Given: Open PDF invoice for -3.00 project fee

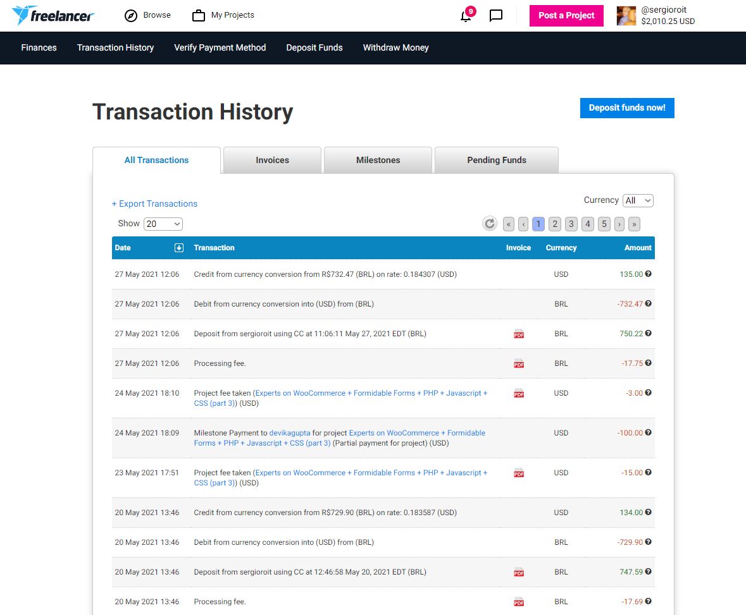Looking at the screenshot, I should pos(519,394).
